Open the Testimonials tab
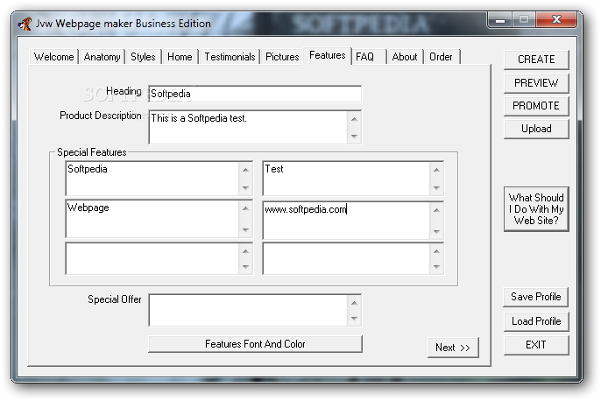Image resolution: width=601 pixels, height=401 pixels. coord(230,57)
